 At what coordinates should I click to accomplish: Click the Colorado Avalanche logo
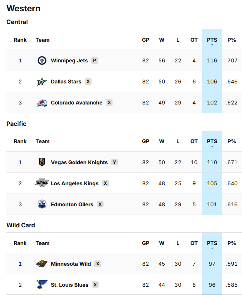(42, 103)
